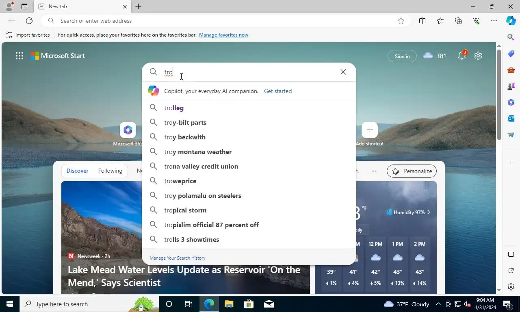This screenshot has width=520, height=312.
Task: Click the Microsoft Start logo
Action: click(58, 56)
